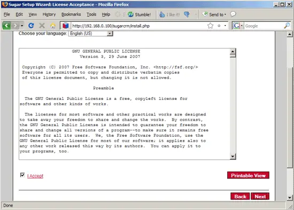Click the thumbs-up I like it! button
The height and width of the screenshot is (210, 294).
tap(169, 14)
